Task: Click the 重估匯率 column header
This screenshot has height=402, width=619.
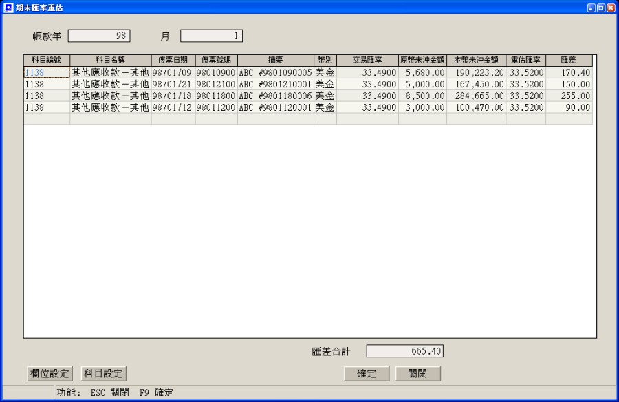Action: point(526,60)
